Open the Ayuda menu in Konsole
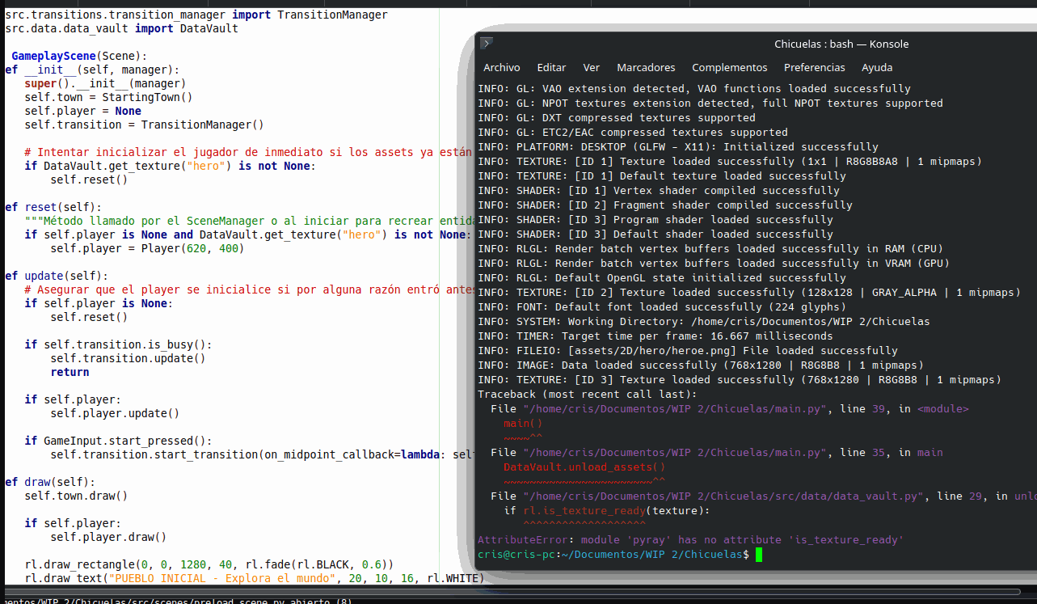1037x604 pixels. pyautogui.click(x=877, y=68)
